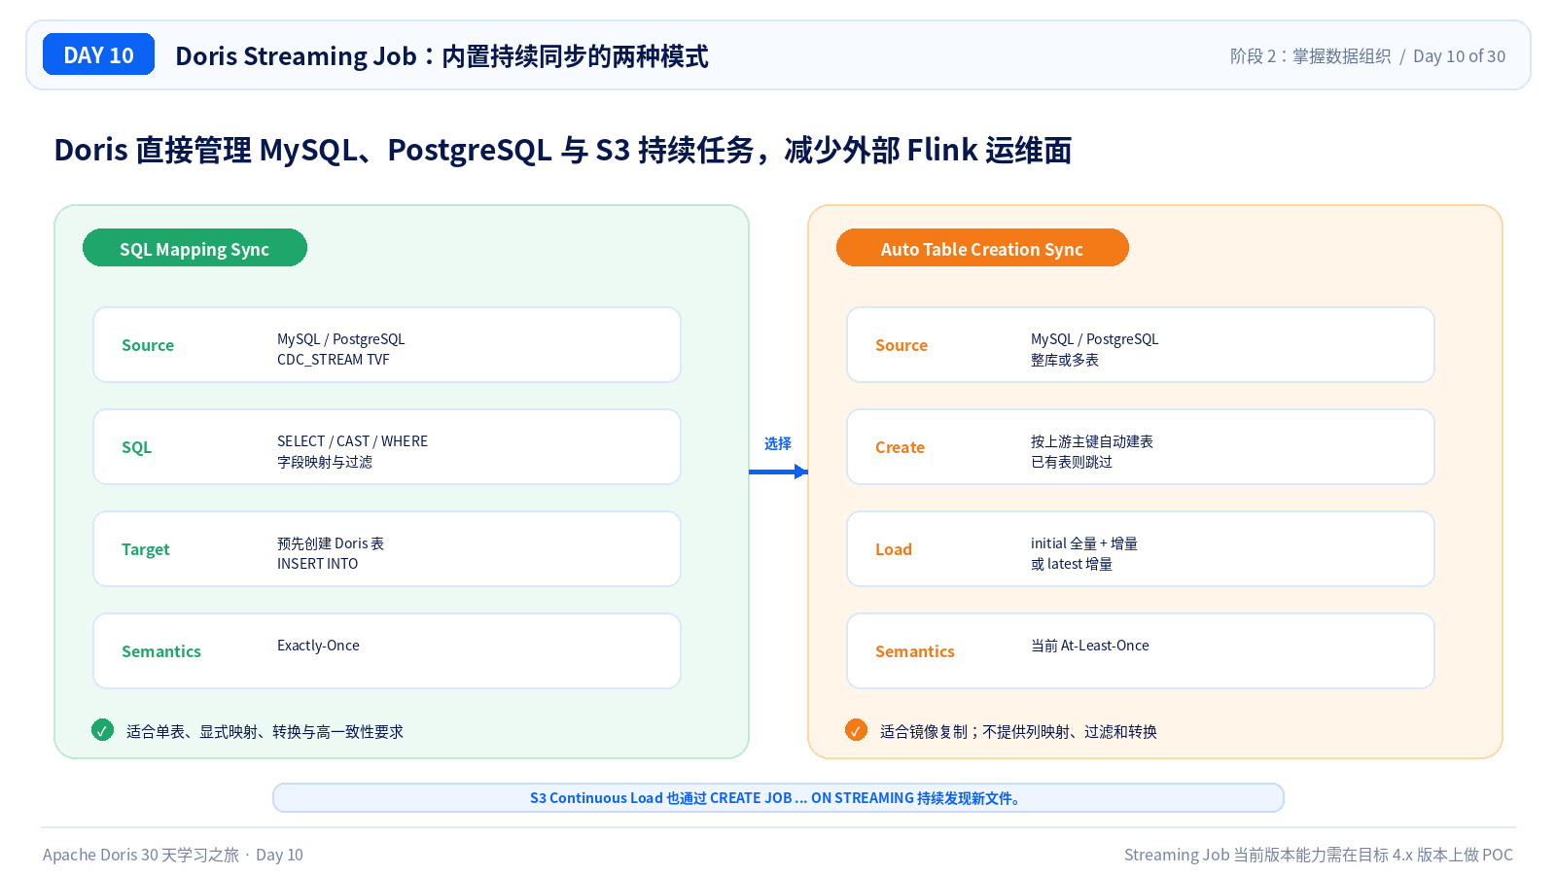This screenshot has width=1556, height=875.
Task: Click '整库或多表' text
Action: click(x=1065, y=360)
